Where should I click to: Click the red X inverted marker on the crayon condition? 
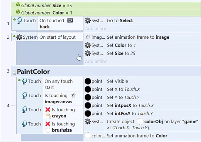(x=48, y=110)
